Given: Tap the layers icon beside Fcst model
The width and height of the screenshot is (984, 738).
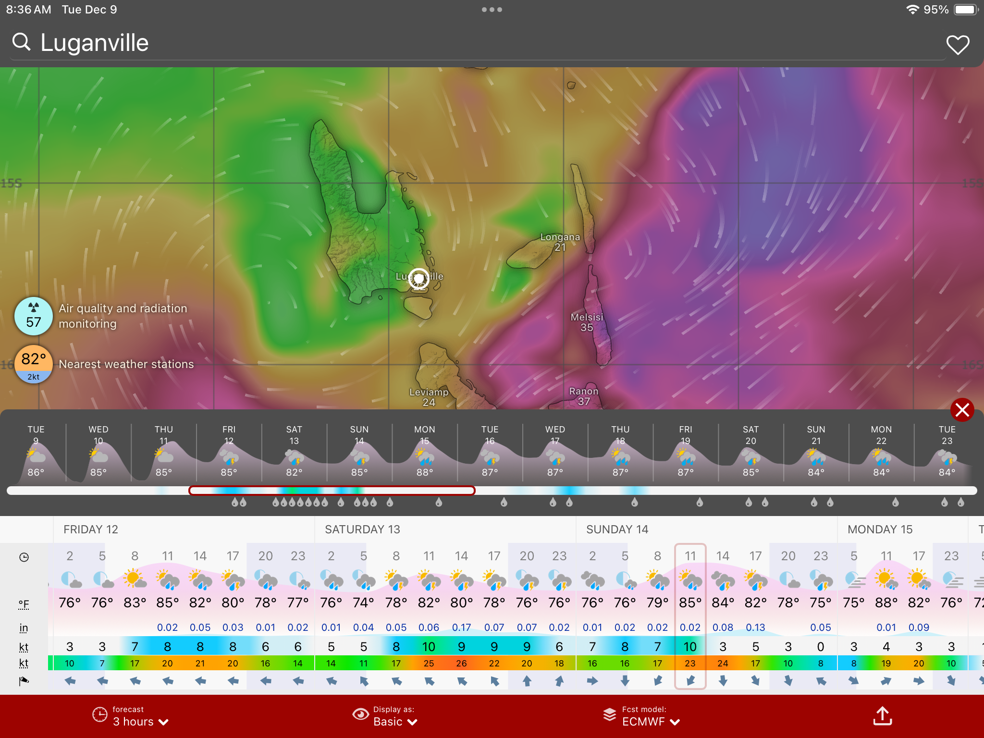Looking at the screenshot, I should (610, 714).
